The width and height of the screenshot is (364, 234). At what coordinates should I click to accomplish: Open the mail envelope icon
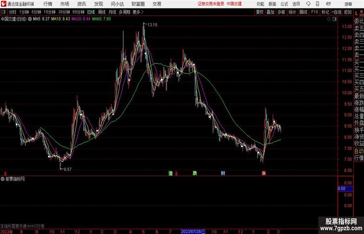pyautogui.click(x=328, y=4)
